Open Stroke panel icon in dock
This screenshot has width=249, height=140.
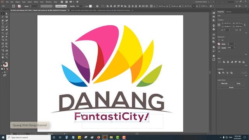coord(214,35)
